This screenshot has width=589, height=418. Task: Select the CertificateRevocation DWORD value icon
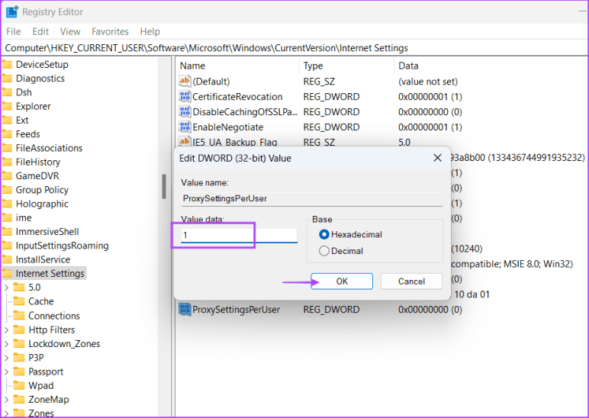(185, 97)
